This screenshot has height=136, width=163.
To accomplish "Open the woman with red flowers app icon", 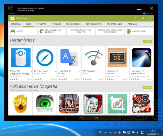I will tap(93, 104).
